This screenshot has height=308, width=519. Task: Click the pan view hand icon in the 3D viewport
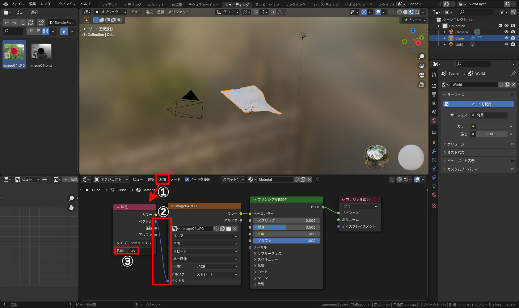click(422, 66)
